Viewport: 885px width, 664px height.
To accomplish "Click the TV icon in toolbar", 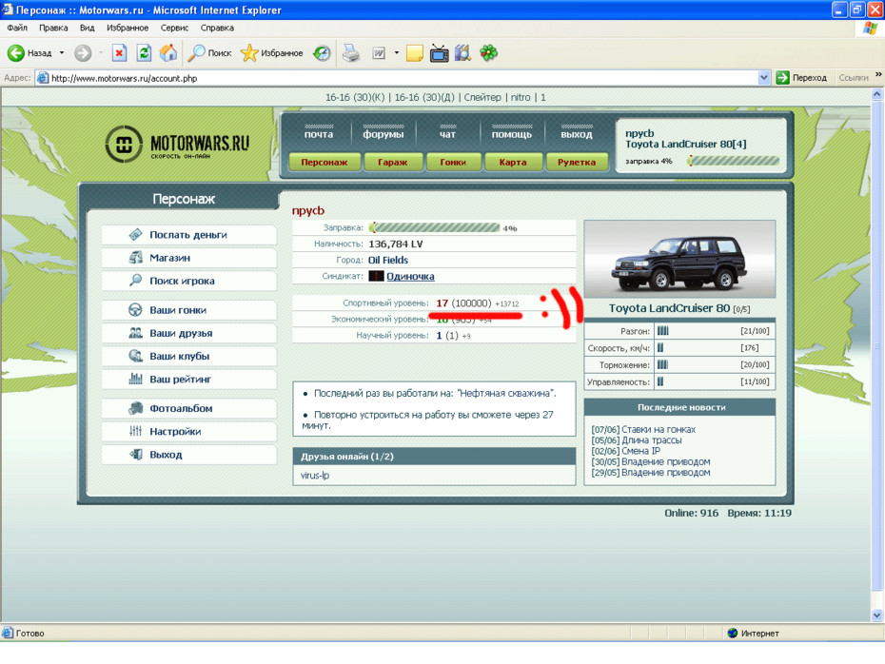I will click(x=439, y=53).
